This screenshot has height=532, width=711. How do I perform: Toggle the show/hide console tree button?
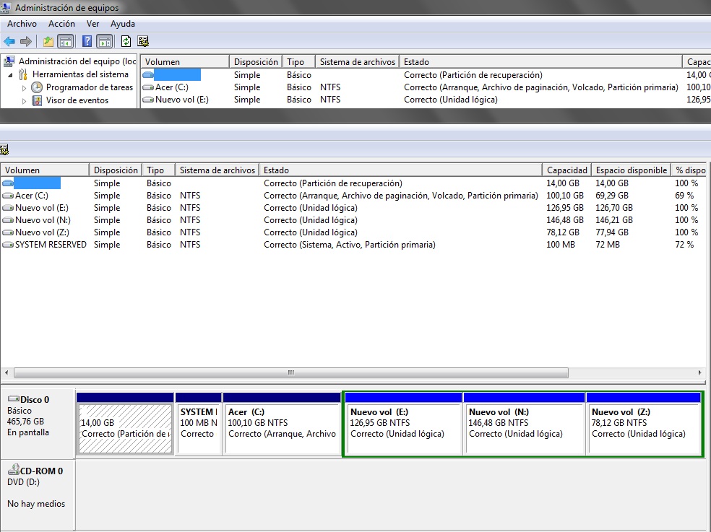[x=65, y=41]
